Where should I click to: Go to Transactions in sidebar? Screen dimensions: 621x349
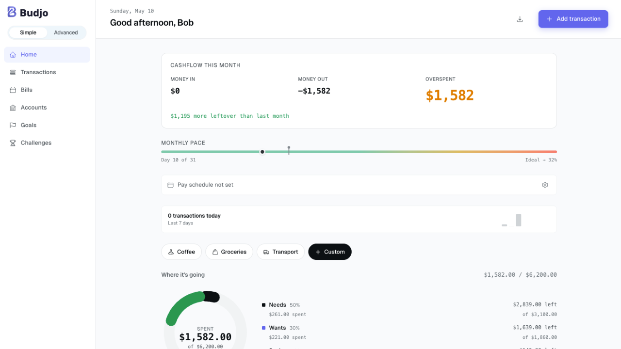(47, 72)
